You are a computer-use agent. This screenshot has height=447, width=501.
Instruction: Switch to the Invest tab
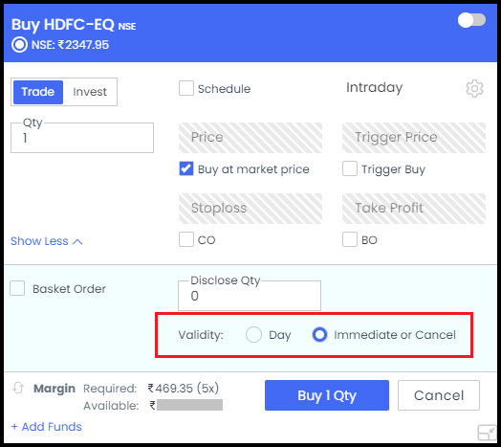pos(90,92)
